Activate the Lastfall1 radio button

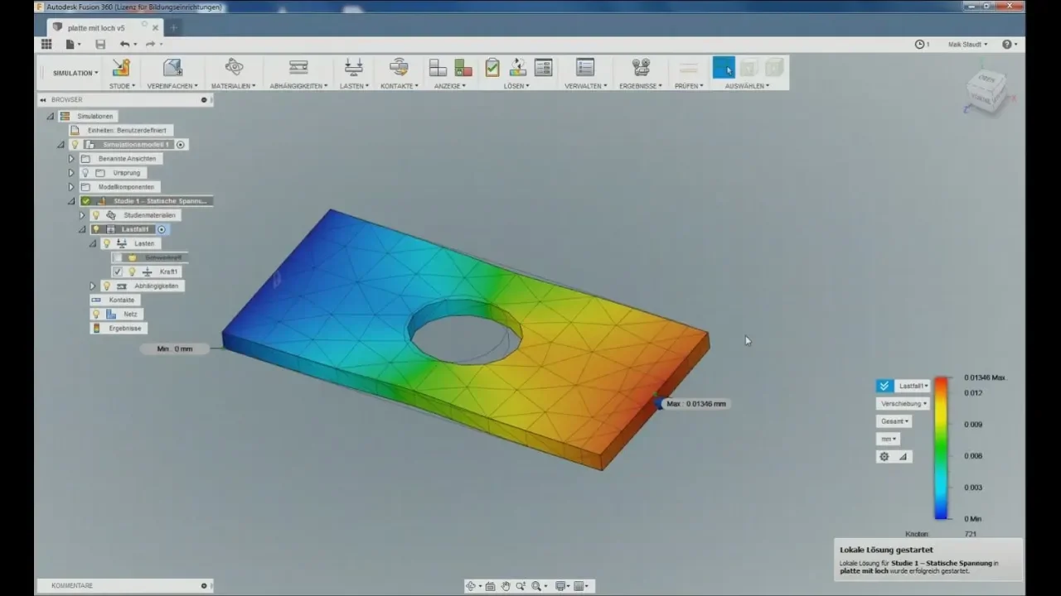coord(162,229)
